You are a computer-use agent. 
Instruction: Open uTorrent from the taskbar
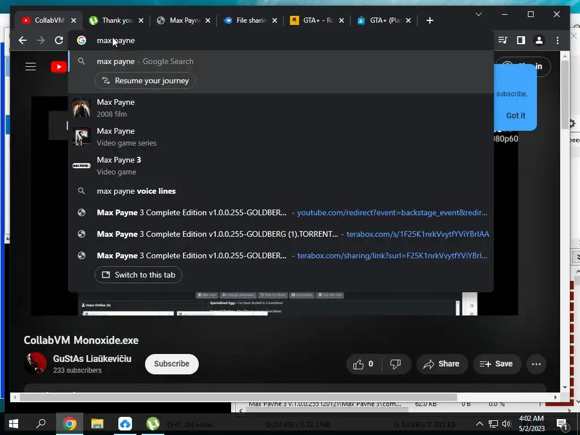[x=153, y=424]
